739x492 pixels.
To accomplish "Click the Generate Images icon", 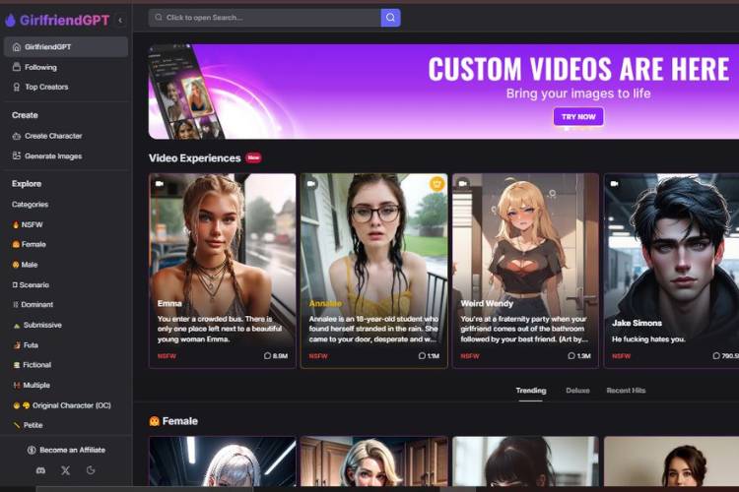I will coord(17,155).
